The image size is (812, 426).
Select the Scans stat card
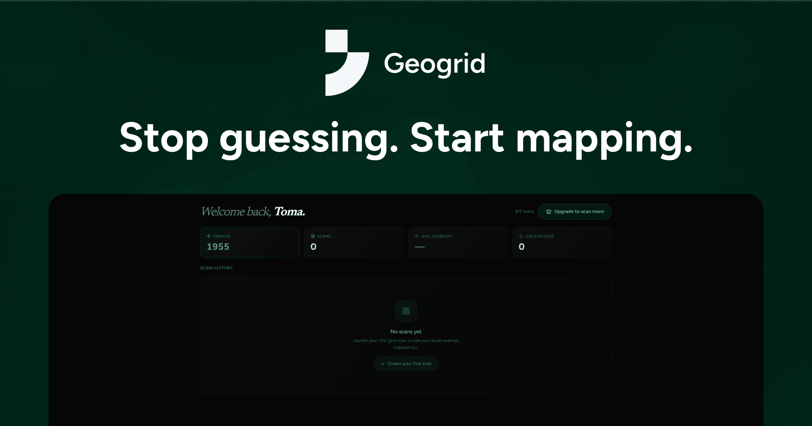tap(354, 242)
